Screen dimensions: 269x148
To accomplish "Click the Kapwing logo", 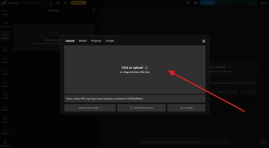I will pos(4,3).
